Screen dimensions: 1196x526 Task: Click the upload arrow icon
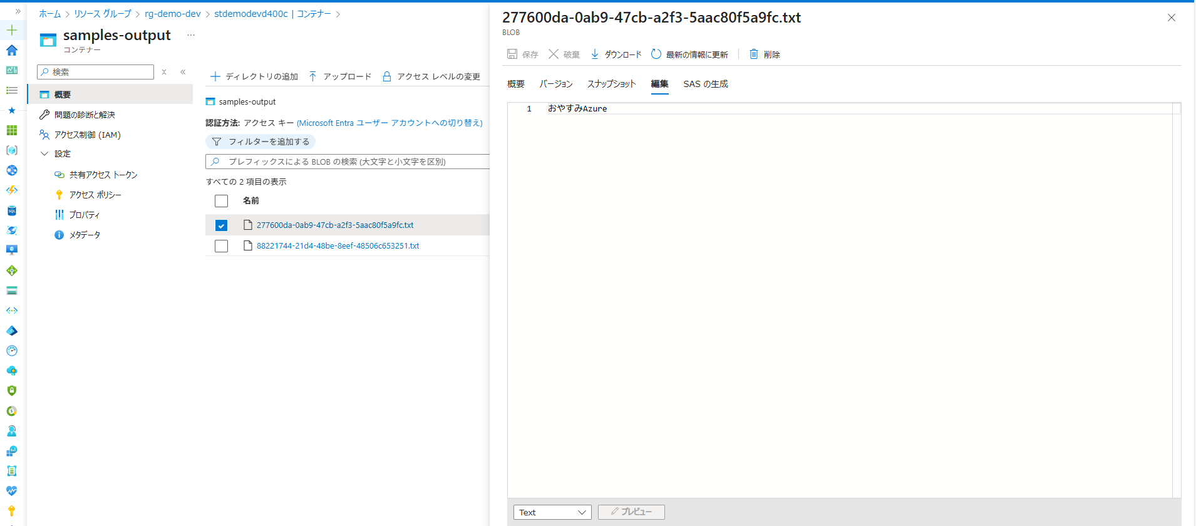pos(312,76)
